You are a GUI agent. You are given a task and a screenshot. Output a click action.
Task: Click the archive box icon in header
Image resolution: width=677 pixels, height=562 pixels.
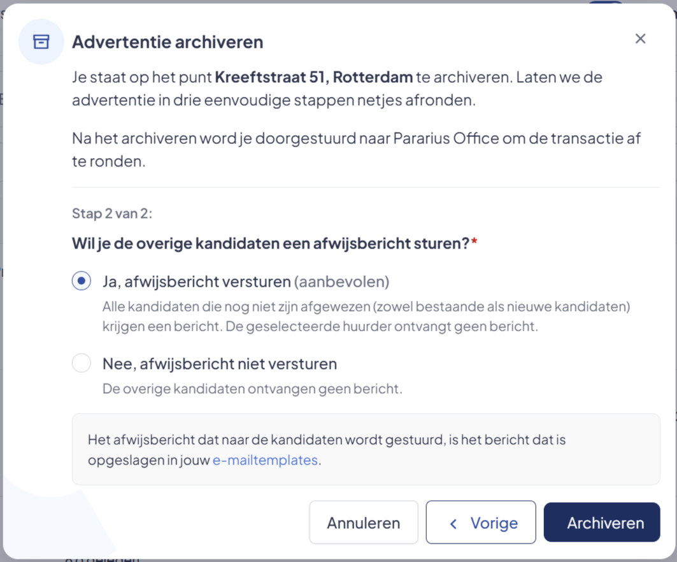click(41, 42)
